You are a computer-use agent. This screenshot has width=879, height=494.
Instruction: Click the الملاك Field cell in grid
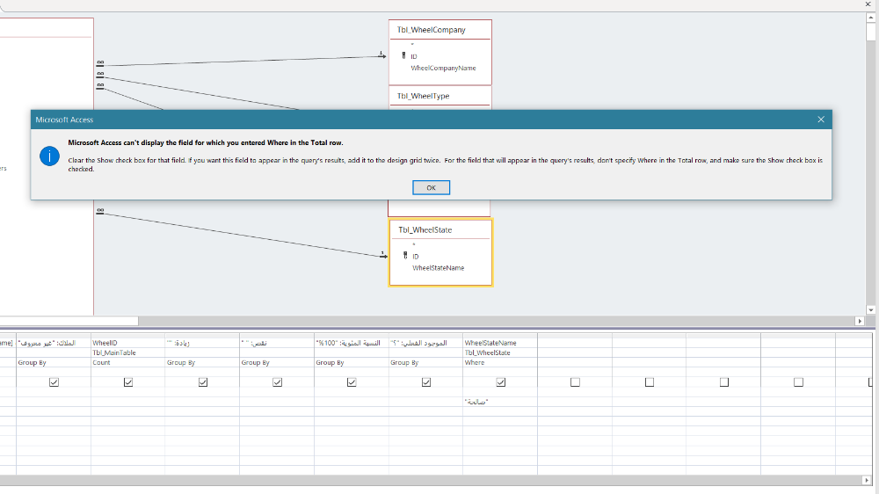[x=54, y=343]
